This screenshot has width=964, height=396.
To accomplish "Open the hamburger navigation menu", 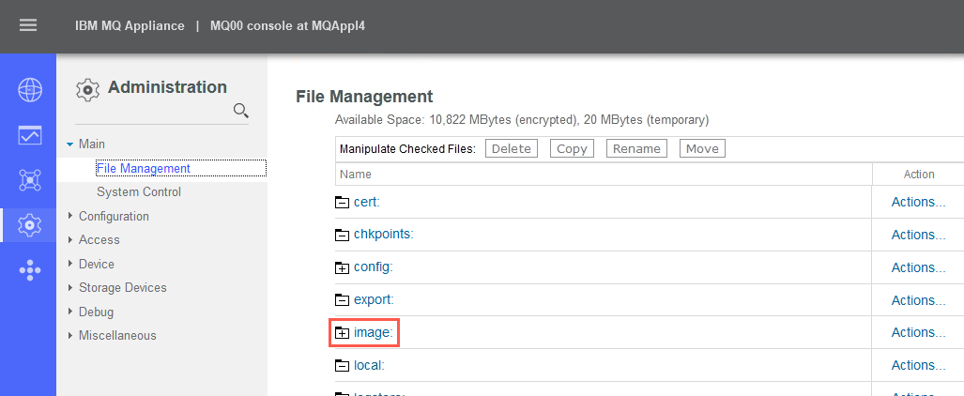I will [x=27, y=25].
